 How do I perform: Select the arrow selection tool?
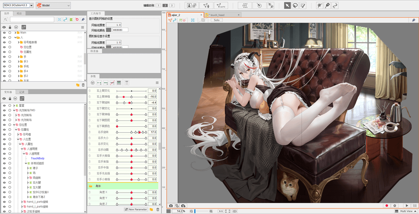click(287, 5)
